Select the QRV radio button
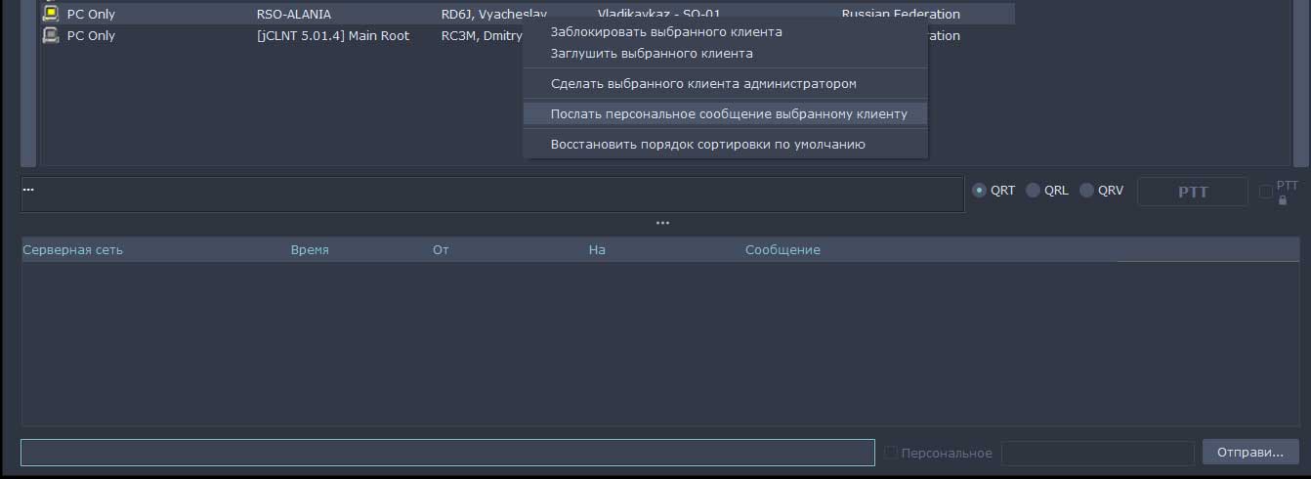Viewport: 1311px width, 479px height. [1086, 191]
